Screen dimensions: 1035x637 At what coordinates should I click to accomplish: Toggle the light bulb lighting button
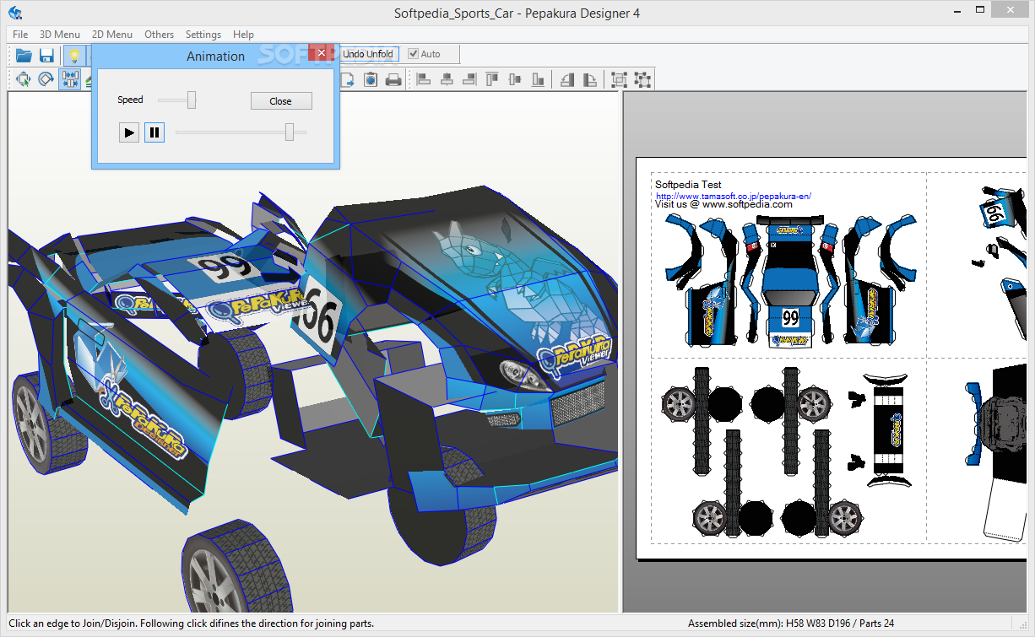73,55
